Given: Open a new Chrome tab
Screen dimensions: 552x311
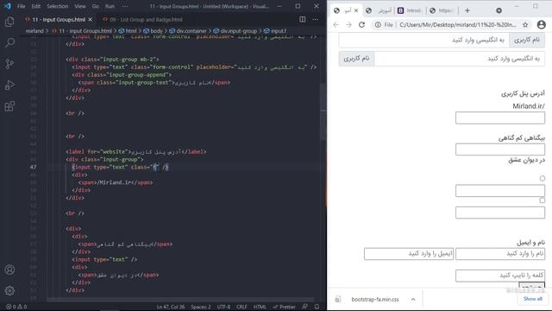Looking at the screenshot, I should (467, 10).
